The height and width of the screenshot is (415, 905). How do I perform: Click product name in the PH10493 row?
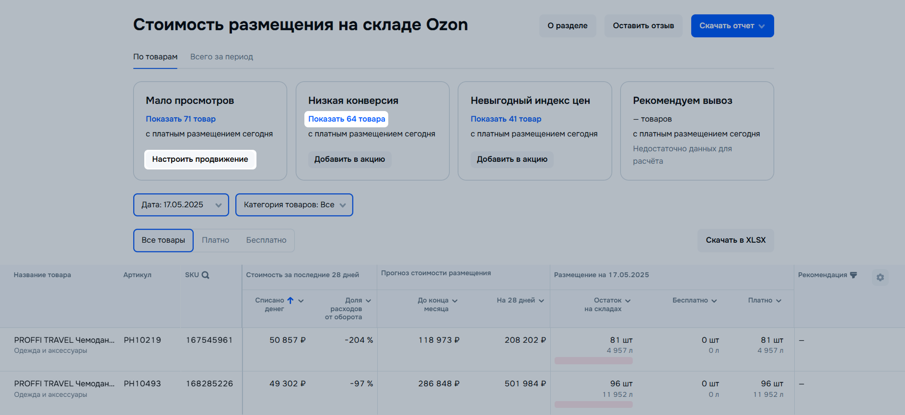coord(64,384)
